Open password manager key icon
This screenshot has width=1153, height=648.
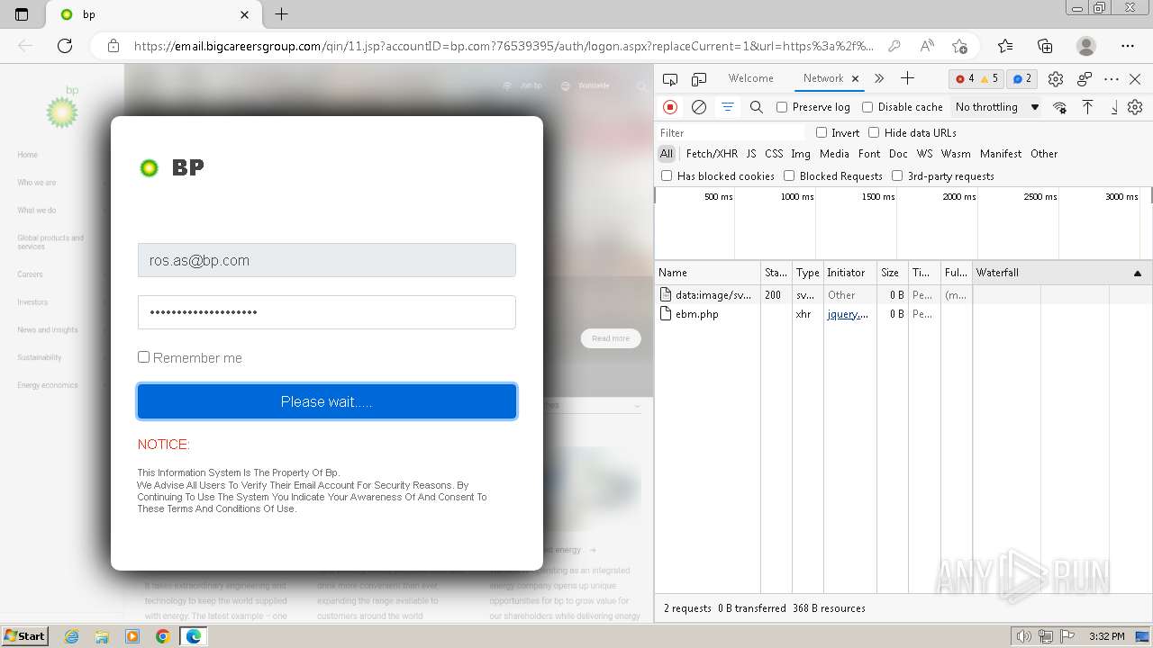(894, 46)
